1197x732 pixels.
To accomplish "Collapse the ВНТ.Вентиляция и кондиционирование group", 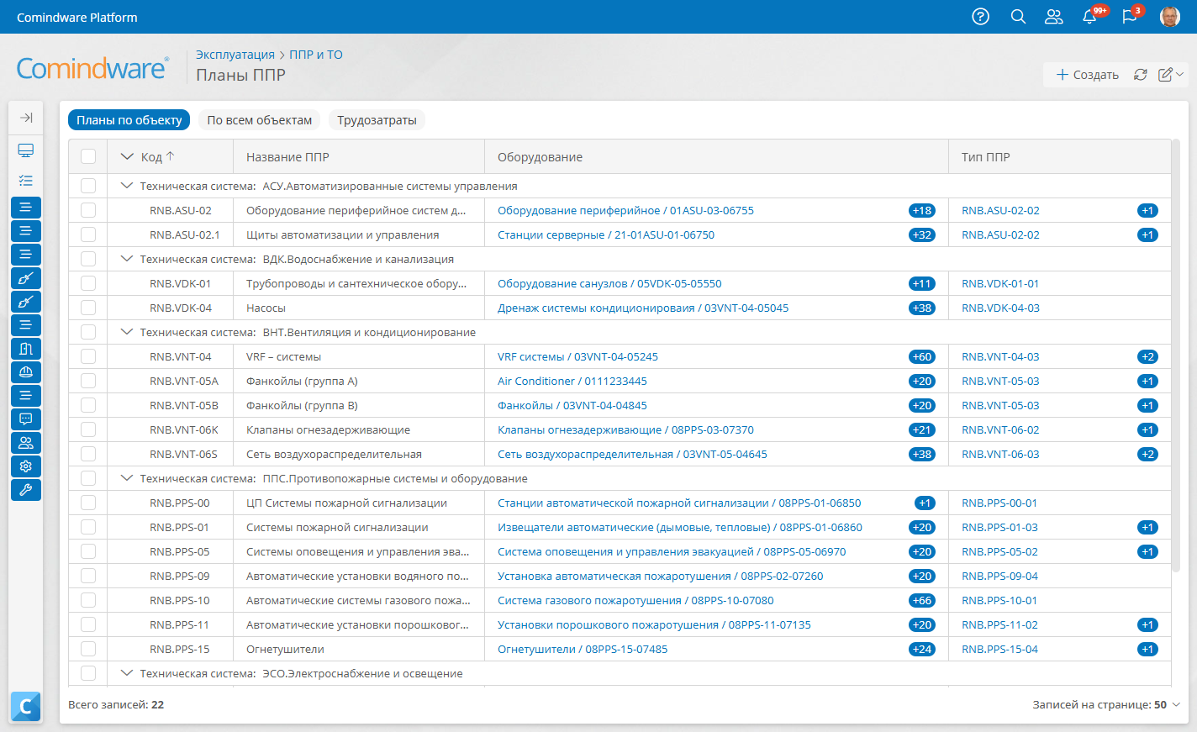I will pyautogui.click(x=127, y=333).
